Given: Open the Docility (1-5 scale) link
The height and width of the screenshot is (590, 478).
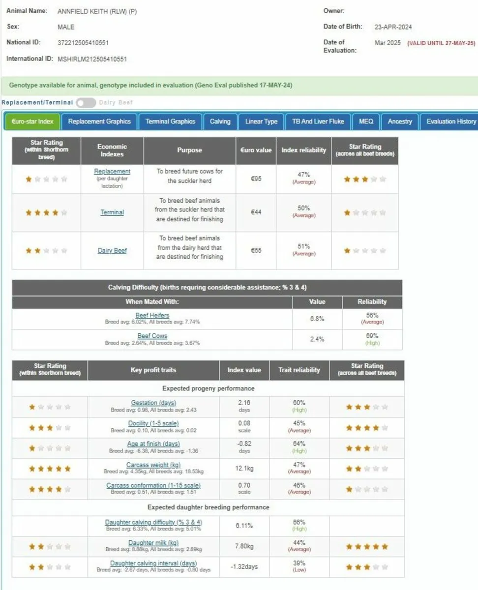Looking at the screenshot, I should 153,423.
